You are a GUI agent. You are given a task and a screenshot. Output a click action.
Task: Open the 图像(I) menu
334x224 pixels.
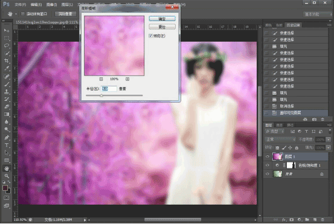point(51,4)
